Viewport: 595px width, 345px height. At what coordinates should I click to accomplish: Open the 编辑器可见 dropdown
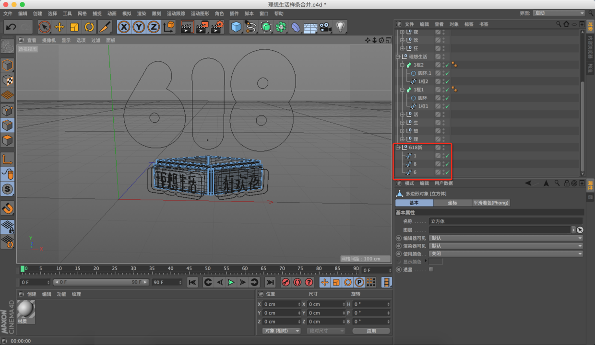[x=506, y=238]
